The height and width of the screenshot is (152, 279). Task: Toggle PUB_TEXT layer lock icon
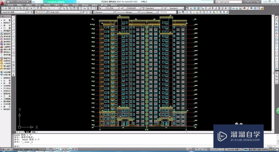[x=47, y=12]
